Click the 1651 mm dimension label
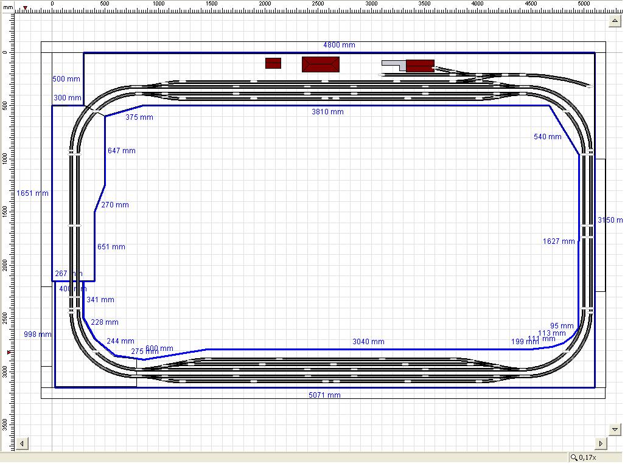 32,193
